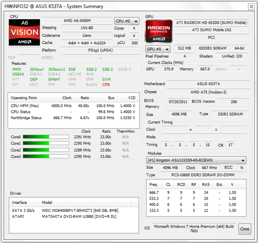Screen dimensions: 258x243
Task: Select the 400.0 frequency timing row
Action: 196,205
